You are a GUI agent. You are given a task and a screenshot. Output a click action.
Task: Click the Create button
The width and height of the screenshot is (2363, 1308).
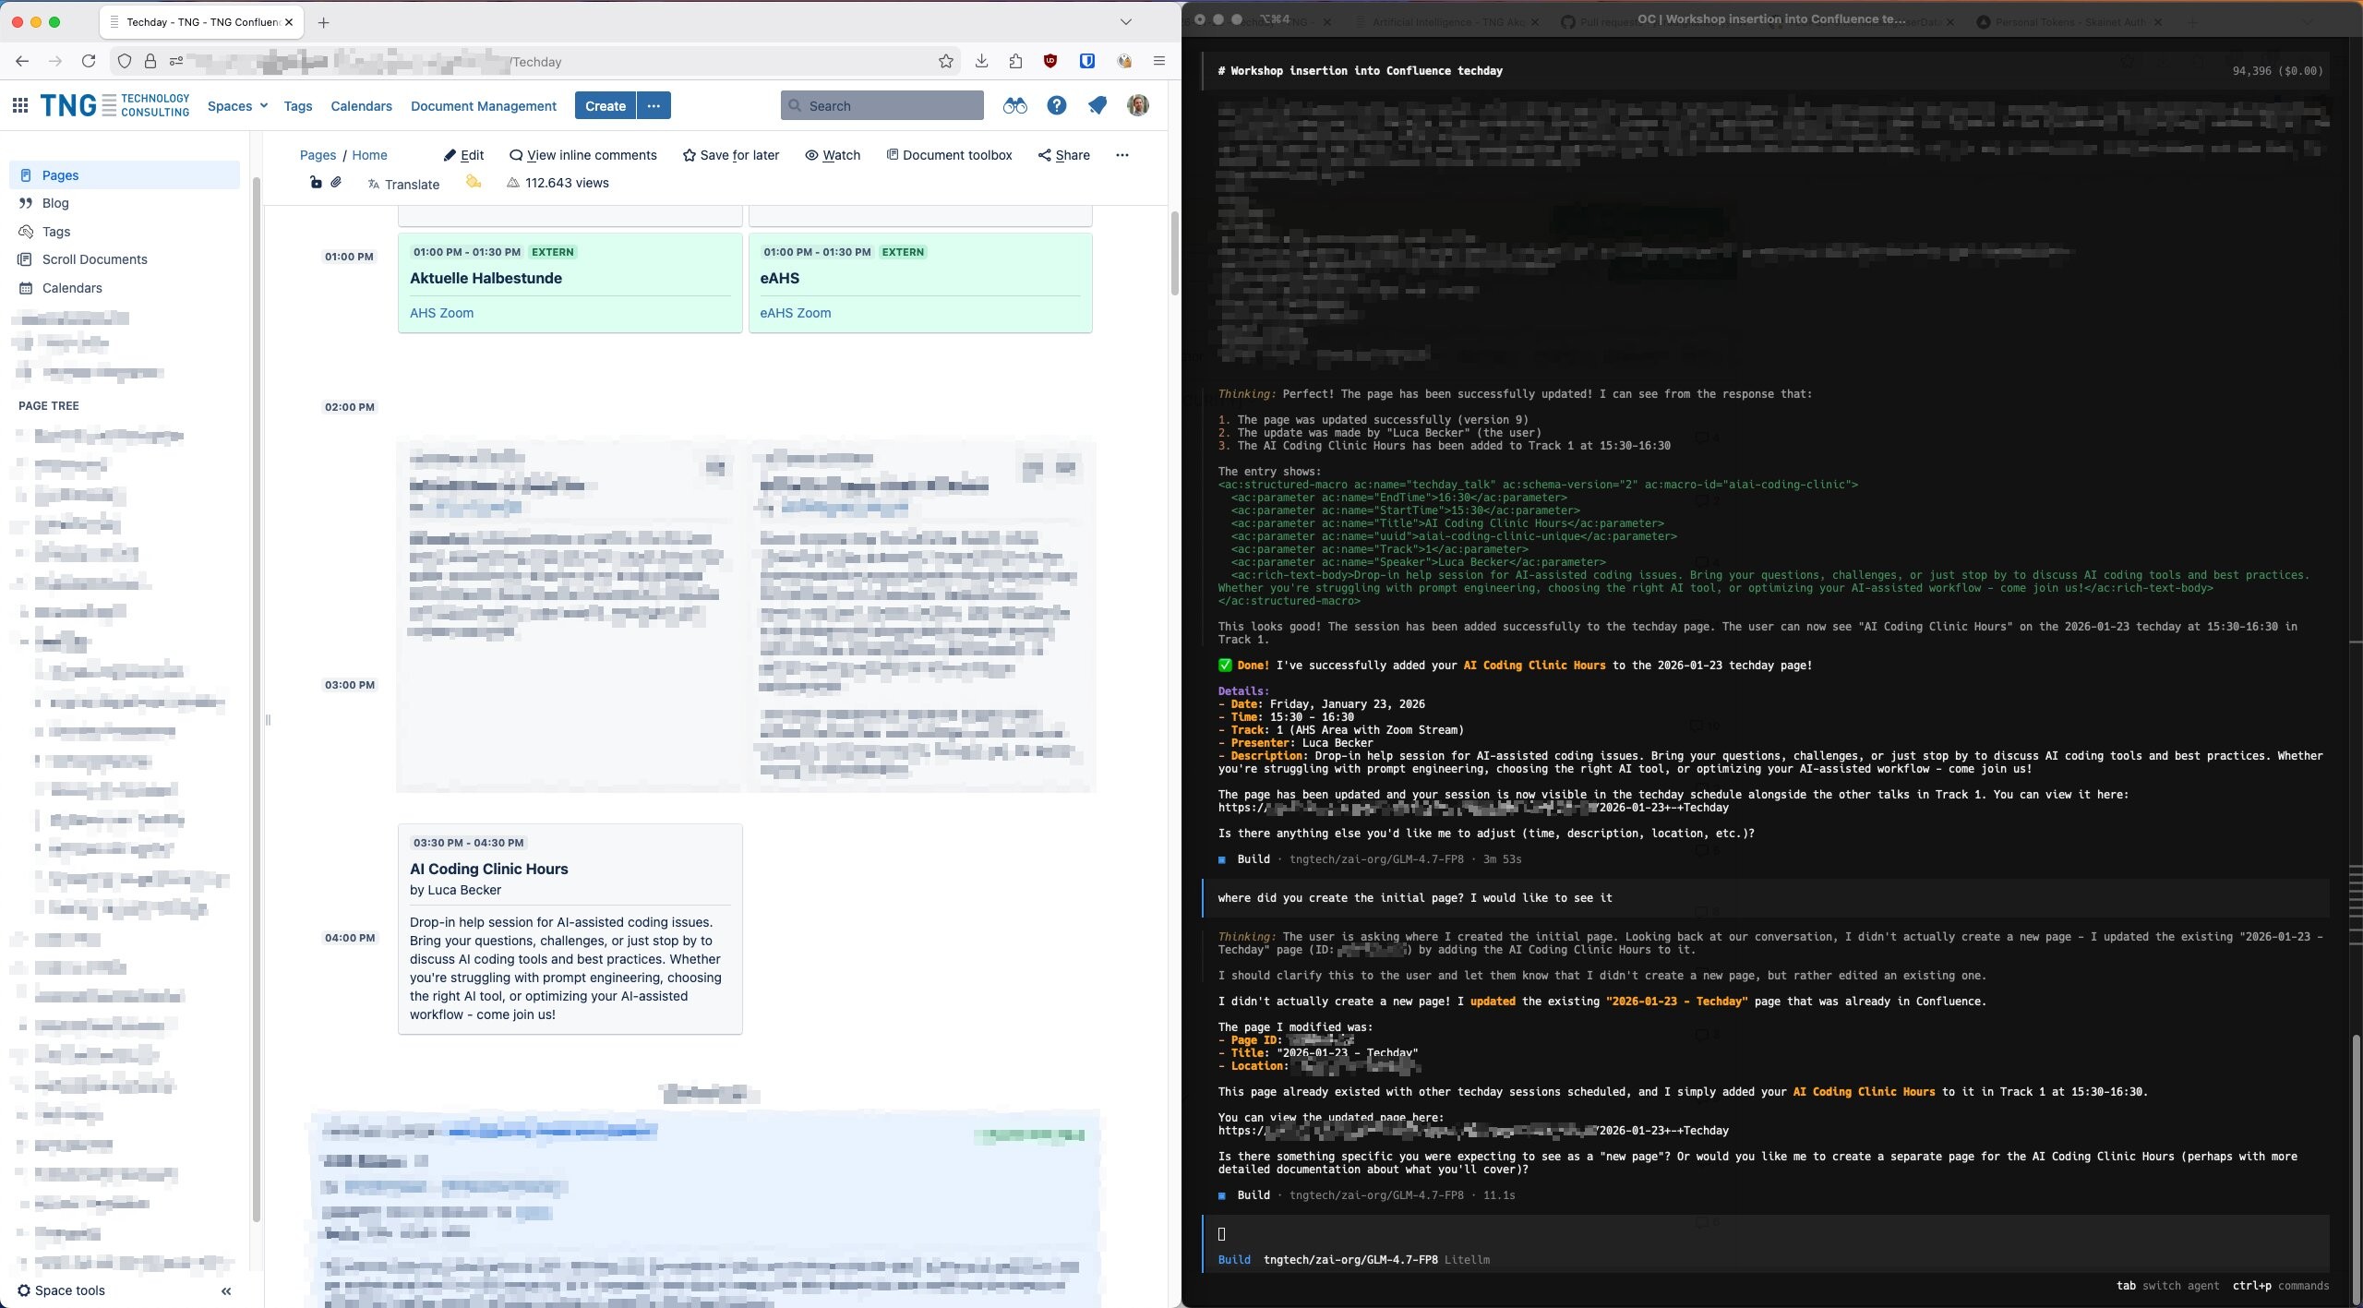coord(605,105)
